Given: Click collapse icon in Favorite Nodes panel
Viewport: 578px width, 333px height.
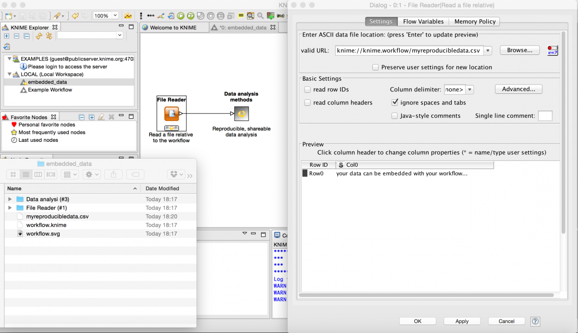Looking at the screenshot, I should coord(82,117).
